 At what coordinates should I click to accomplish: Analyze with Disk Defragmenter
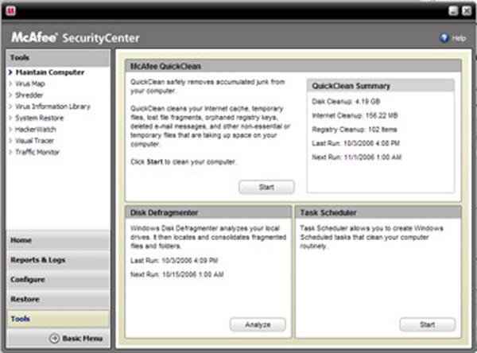click(258, 324)
